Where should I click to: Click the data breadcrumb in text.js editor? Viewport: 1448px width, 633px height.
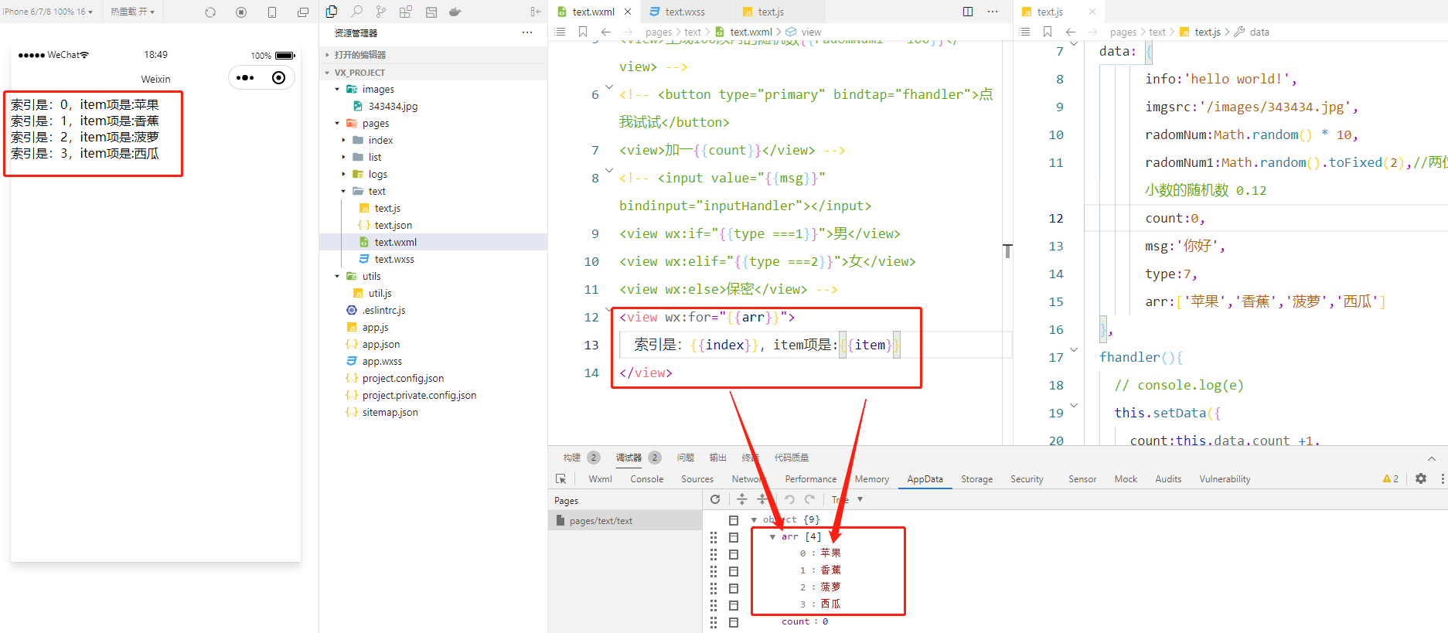coord(1259,32)
